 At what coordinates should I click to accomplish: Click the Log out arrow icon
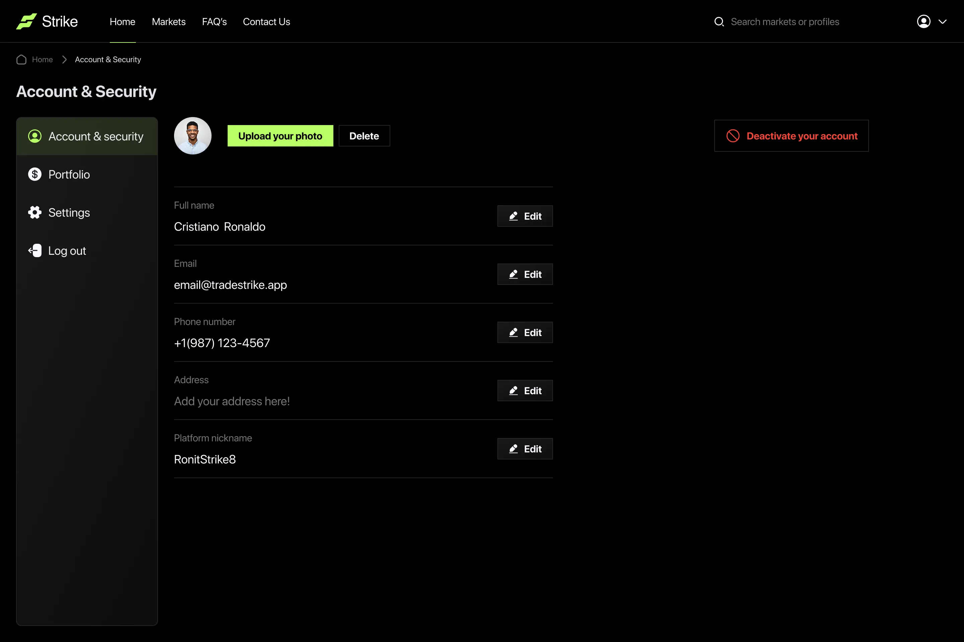coord(35,250)
